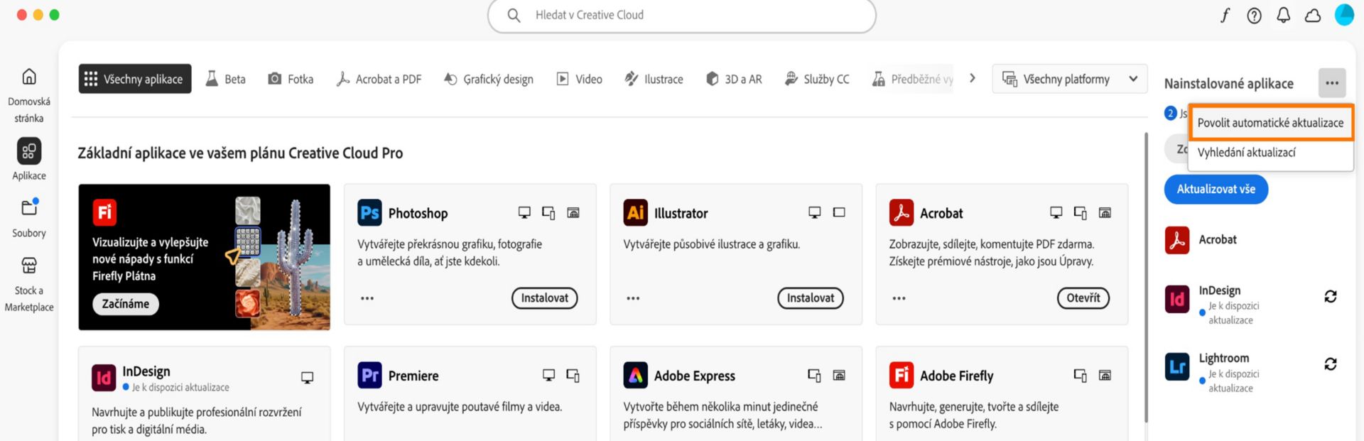This screenshot has height=441, width=1364.
Task: Click Otevřít for Acrobat
Action: [x=1083, y=298]
